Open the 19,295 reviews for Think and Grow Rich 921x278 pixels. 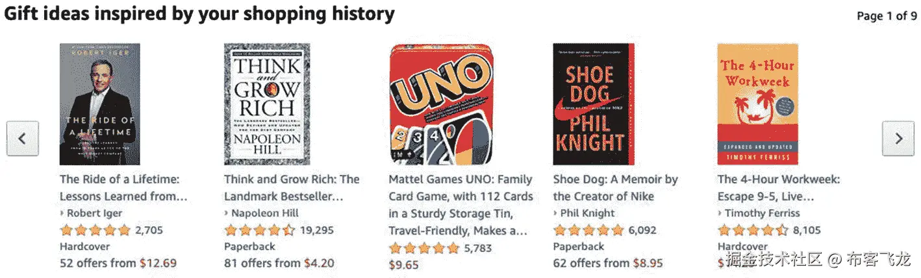coord(316,230)
